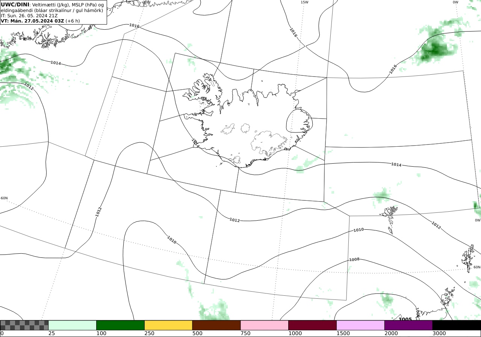Click the Langjökull glacier outline in west Iceland
Screen dimensions: 481x337
(x=228, y=129)
